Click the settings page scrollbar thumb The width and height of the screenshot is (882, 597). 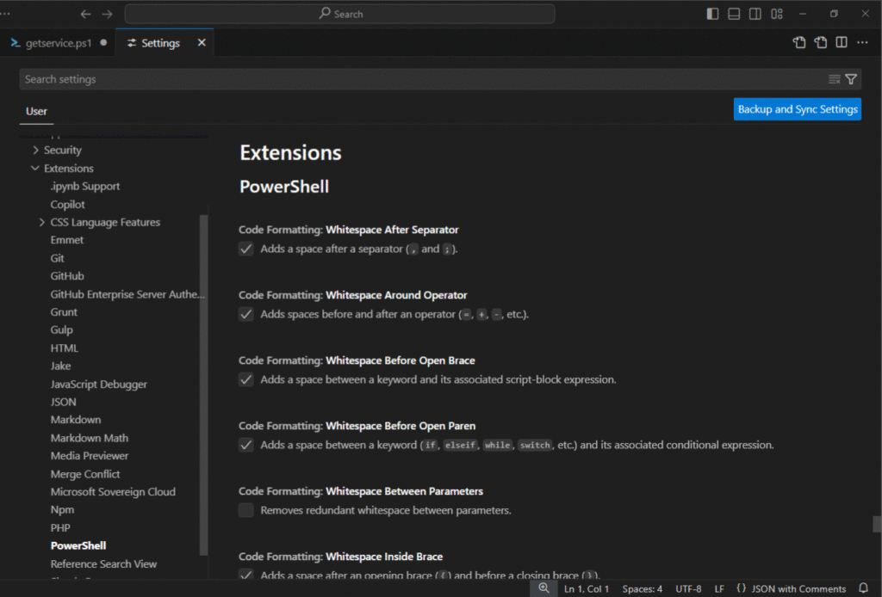877,524
